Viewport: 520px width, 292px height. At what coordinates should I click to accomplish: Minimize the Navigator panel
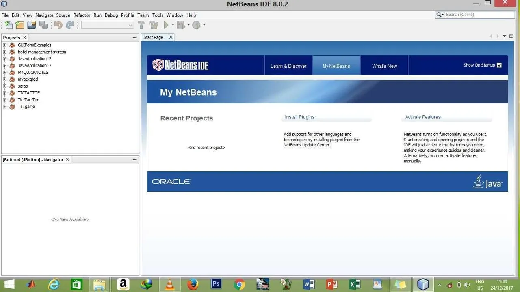[135, 159]
